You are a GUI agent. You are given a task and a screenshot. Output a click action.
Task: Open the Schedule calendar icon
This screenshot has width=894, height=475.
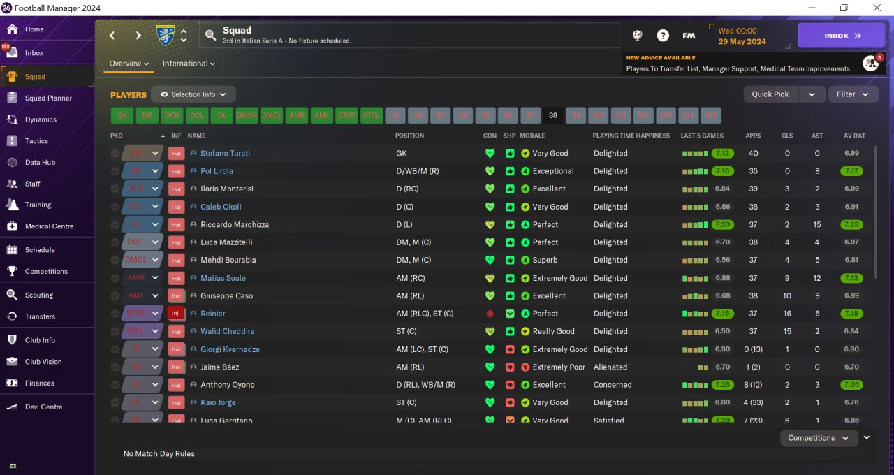click(12, 250)
